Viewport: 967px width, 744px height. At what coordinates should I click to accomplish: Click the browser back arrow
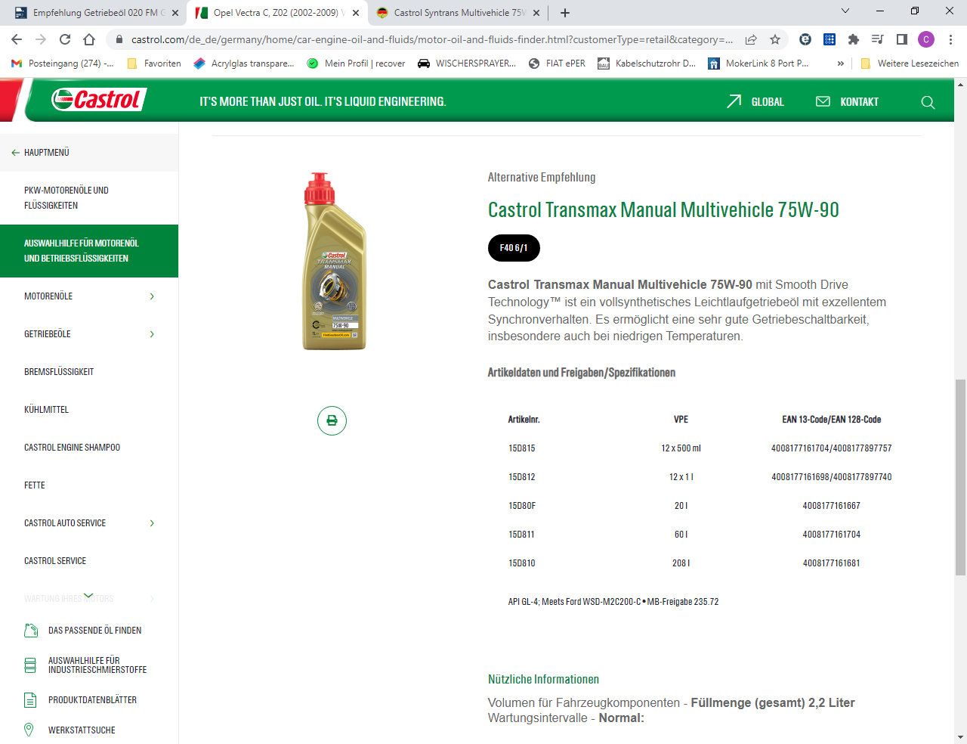17,39
